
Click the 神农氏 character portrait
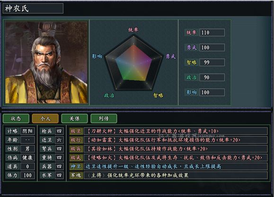coord(46,63)
